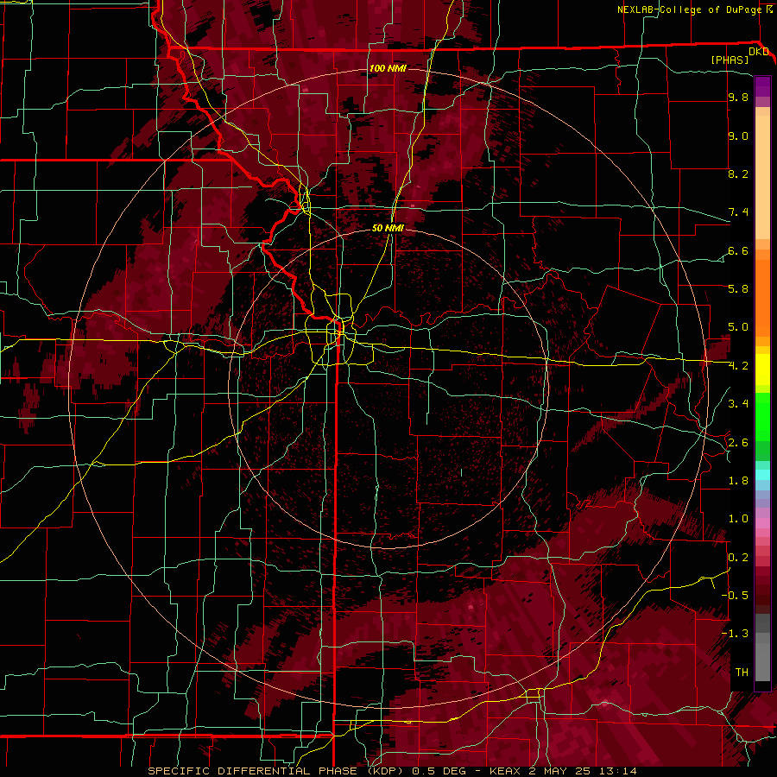This screenshot has width=777, height=777.
Task: Click the -0.5 scale value
Action: (736, 596)
